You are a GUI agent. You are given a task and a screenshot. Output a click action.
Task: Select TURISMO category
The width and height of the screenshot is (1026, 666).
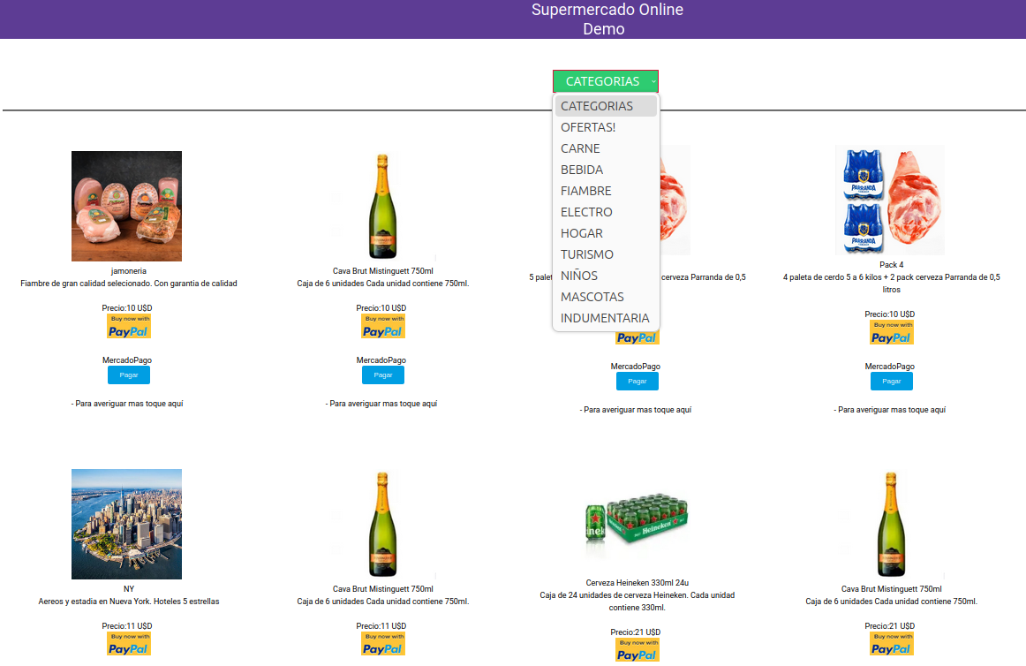click(606, 254)
